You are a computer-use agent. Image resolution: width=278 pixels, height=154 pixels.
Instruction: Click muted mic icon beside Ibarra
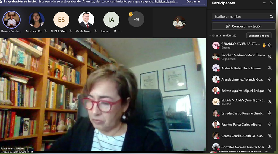(115, 31)
